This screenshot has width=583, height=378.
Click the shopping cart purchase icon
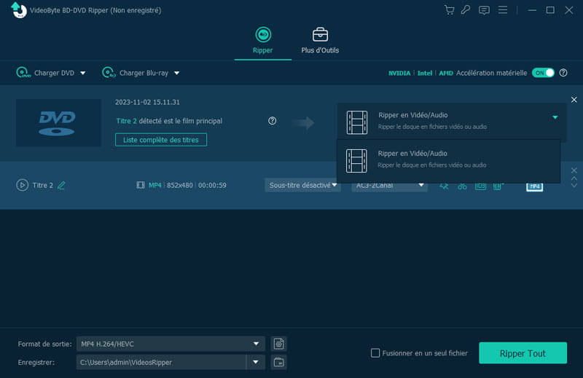pyautogui.click(x=449, y=10)
